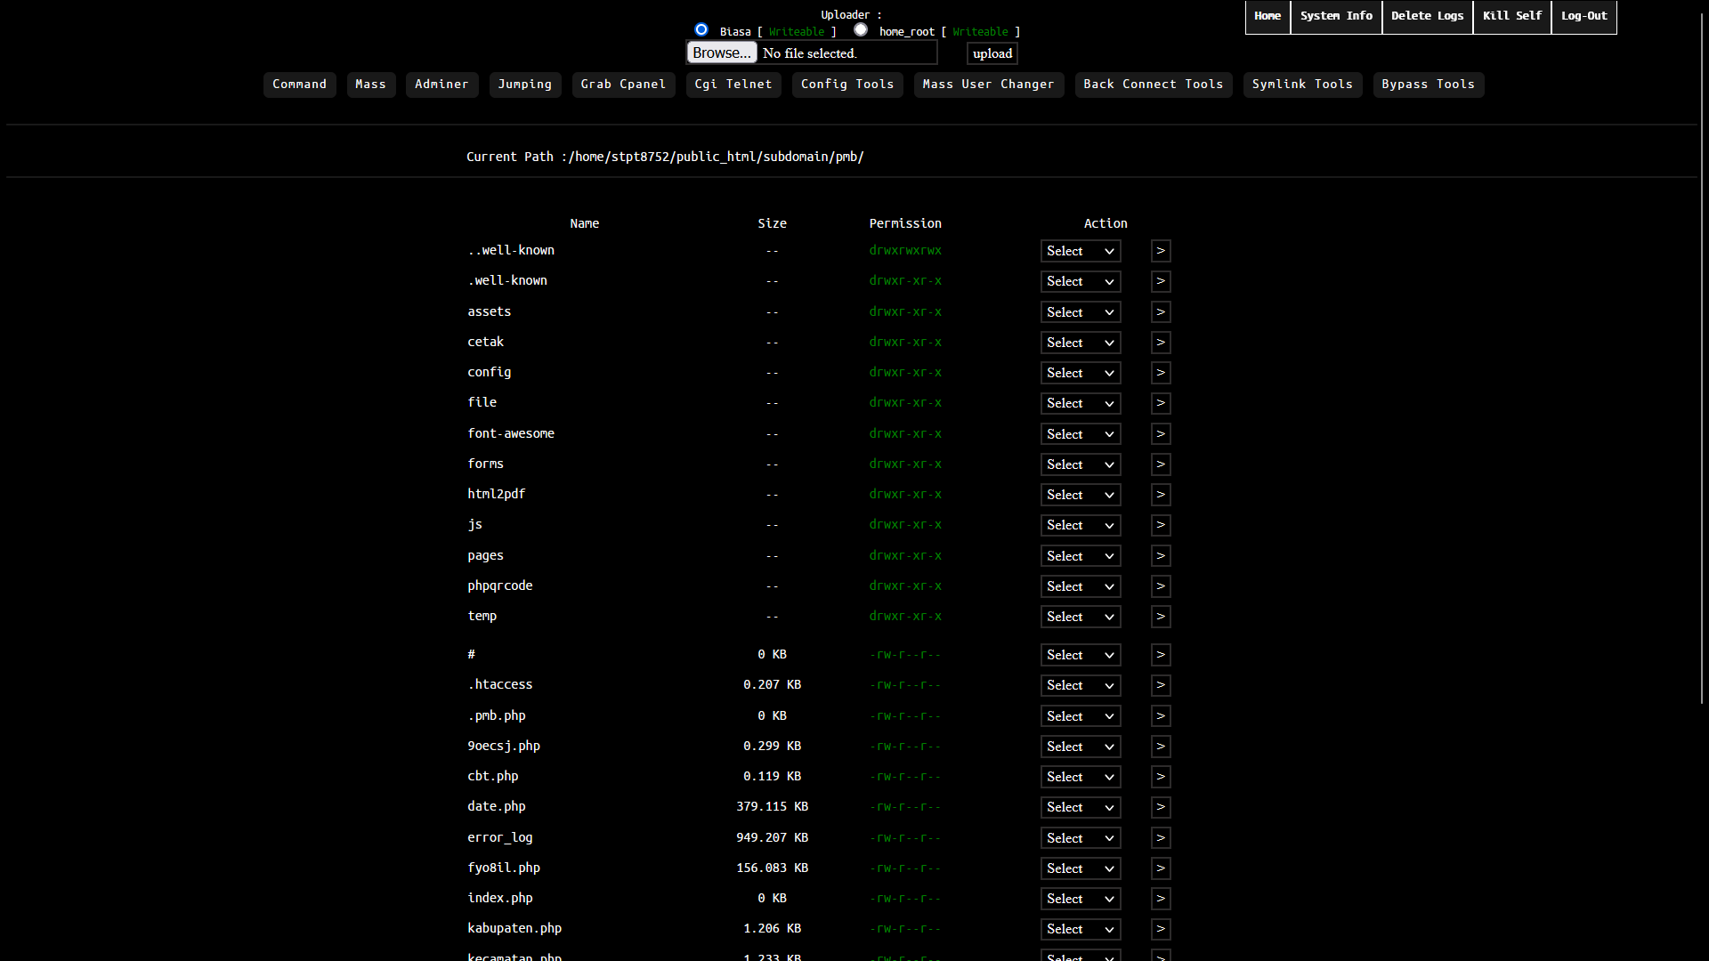The height and width of the screenshot is (961, 1709).
Task: Open the action dropdown for font-awesome
Action: pos(1081,434)
